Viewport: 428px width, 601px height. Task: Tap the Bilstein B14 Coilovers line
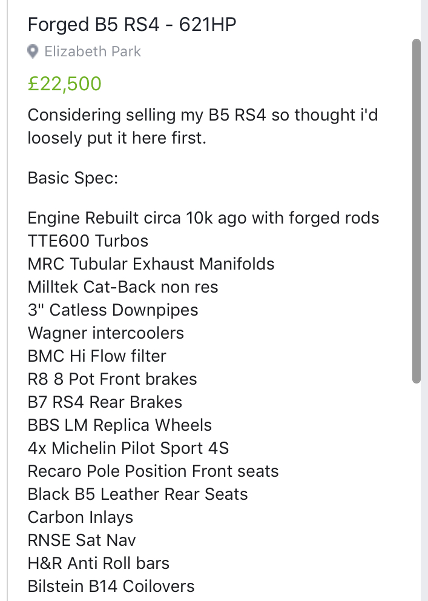111,586
